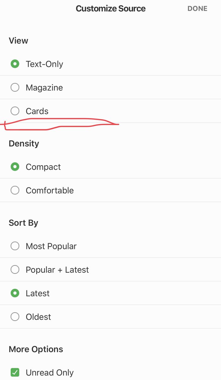Pick the Latest sort radio button

coord(15,293)
